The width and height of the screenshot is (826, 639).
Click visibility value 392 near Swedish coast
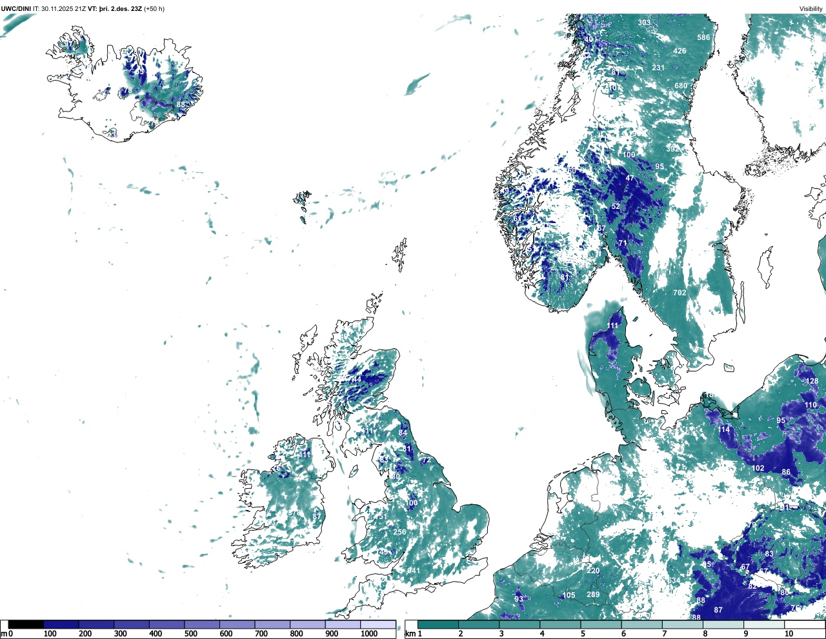click(672, 149)
